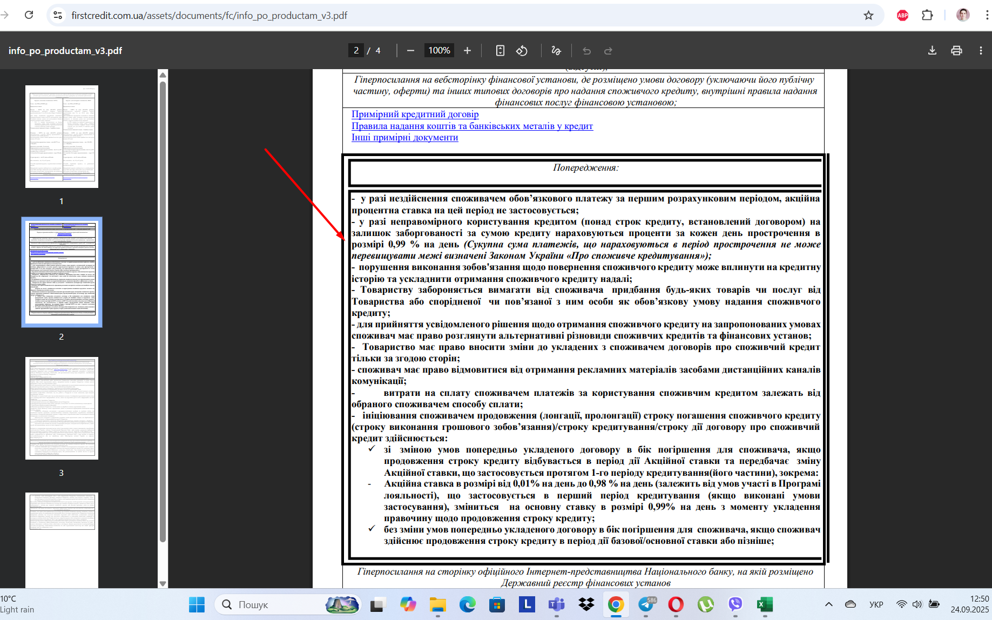Screen dimensions: 992x620
Task: Open Task View in the taskbar
Action: tap(377, 604)
